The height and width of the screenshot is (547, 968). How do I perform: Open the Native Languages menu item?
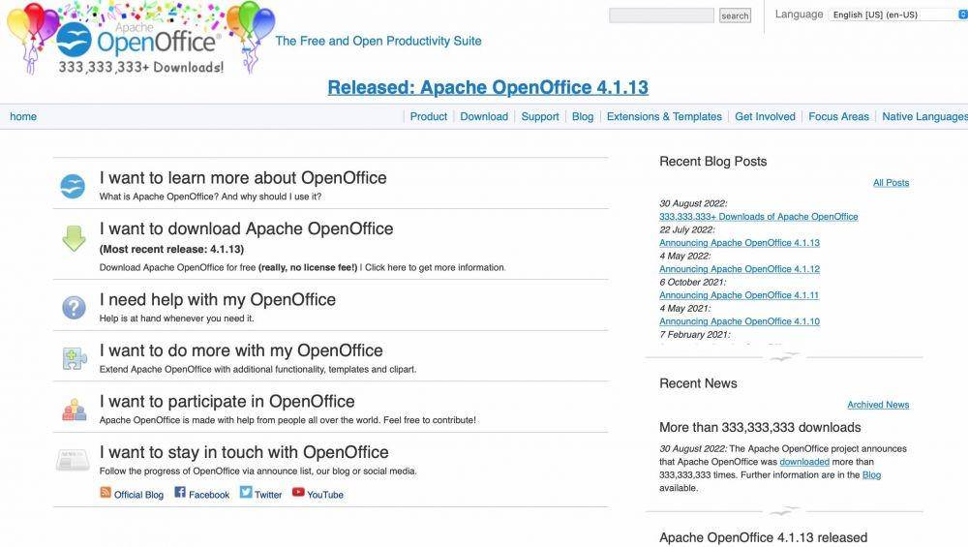(924, 117)
